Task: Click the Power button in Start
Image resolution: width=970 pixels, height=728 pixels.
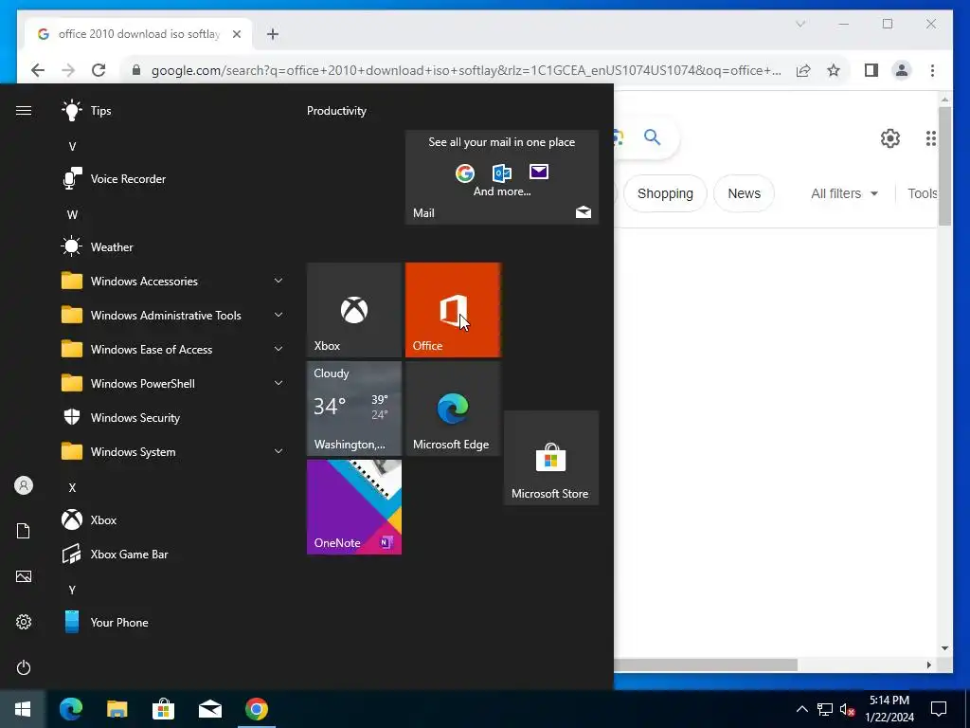Action: (24, 667)
